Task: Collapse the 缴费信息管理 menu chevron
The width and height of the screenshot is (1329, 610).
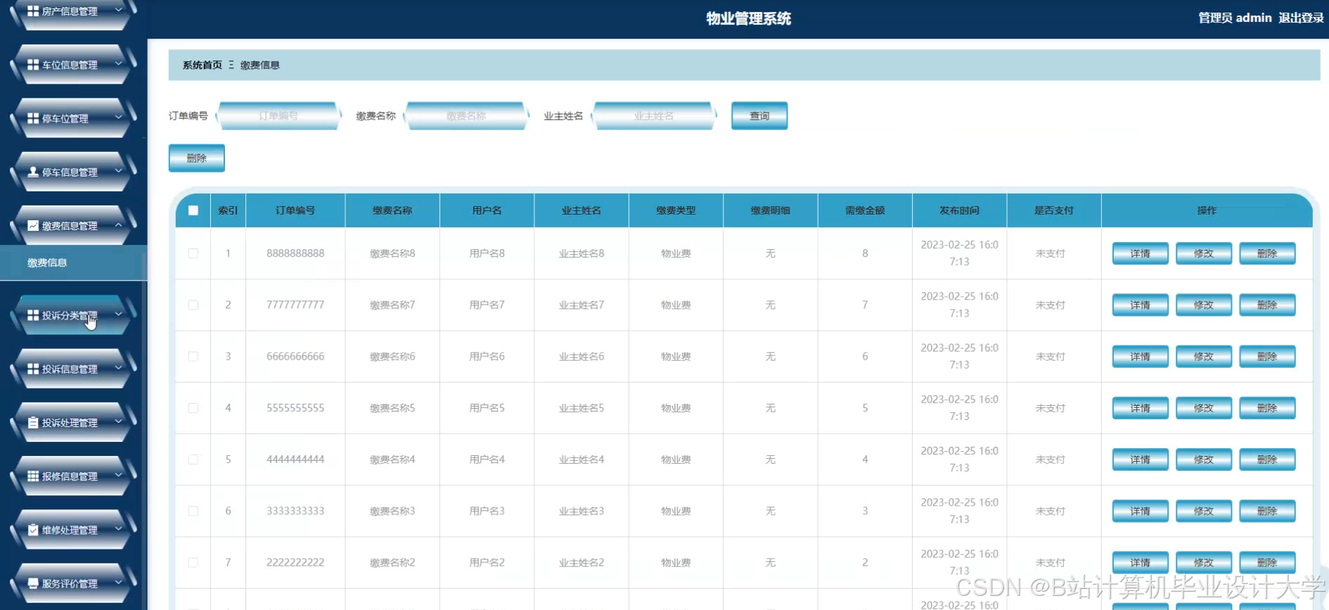Action: click(x=118, y=225)
